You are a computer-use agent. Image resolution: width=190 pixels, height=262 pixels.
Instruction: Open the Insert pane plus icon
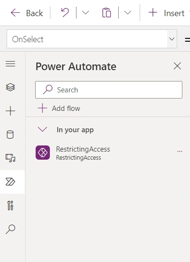click(10, 111)
